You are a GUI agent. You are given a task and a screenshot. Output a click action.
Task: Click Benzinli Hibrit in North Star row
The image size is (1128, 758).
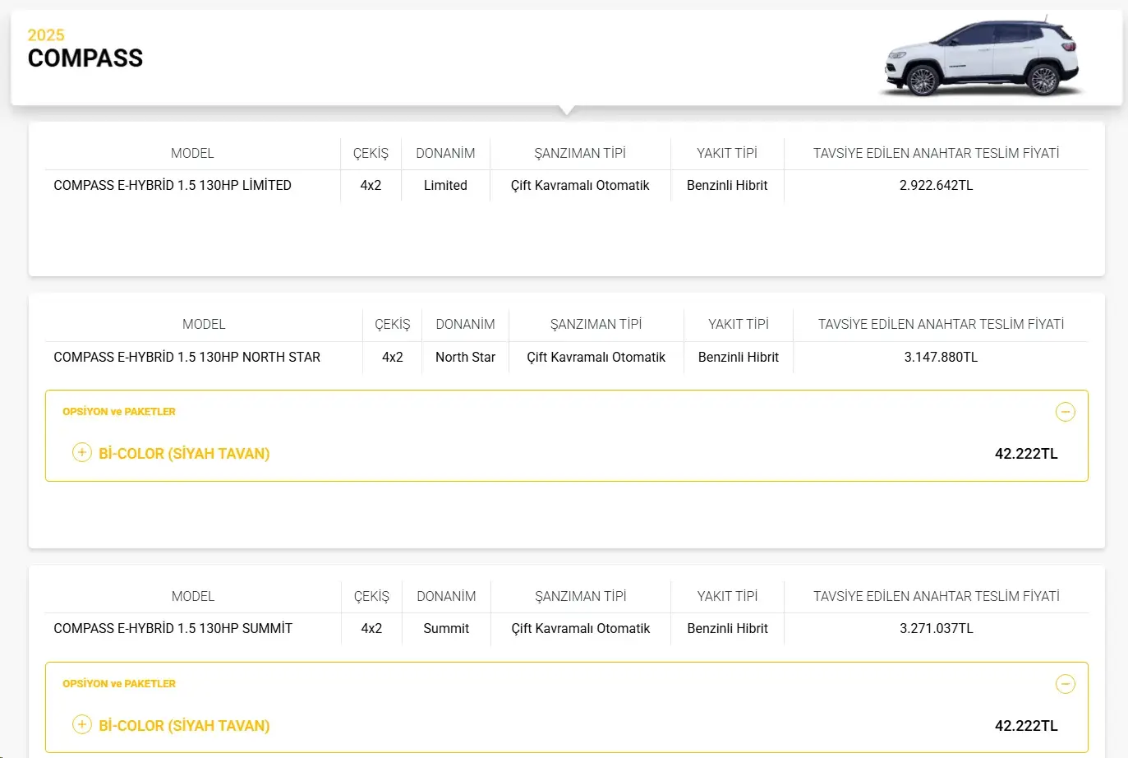pyautogui.click(x=739, y=358)
